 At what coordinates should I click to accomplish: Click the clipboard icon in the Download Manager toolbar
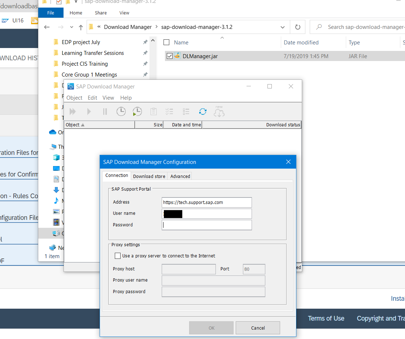coord(153,112)
